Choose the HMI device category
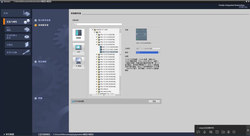The height and width of the screenshot is (136, 250). click(78, 49)
